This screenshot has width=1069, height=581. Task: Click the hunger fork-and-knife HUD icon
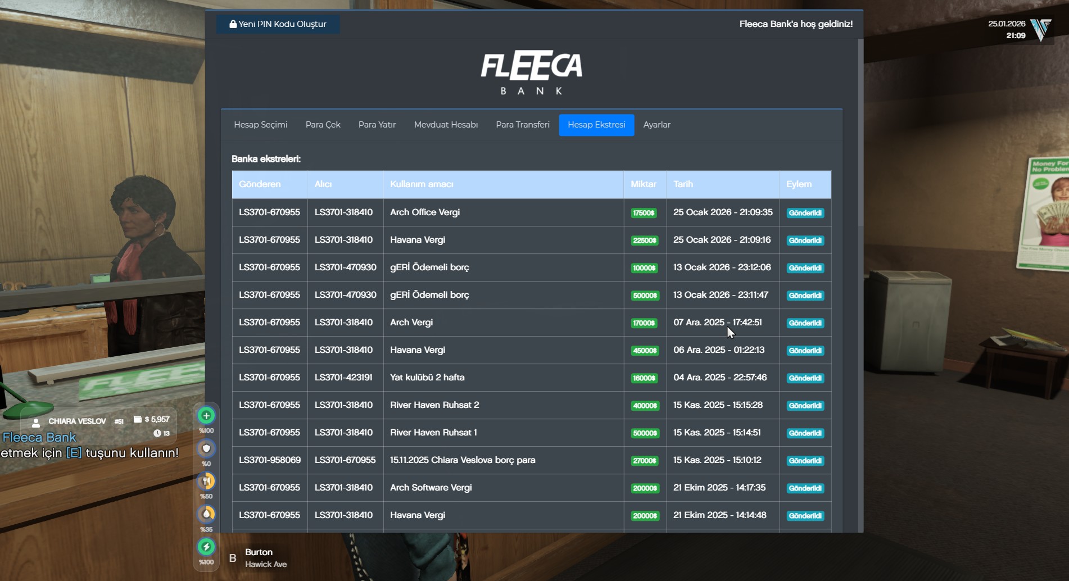pos(206,481)
